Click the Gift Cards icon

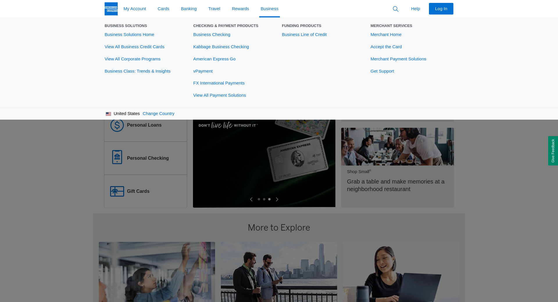[117, 191]
